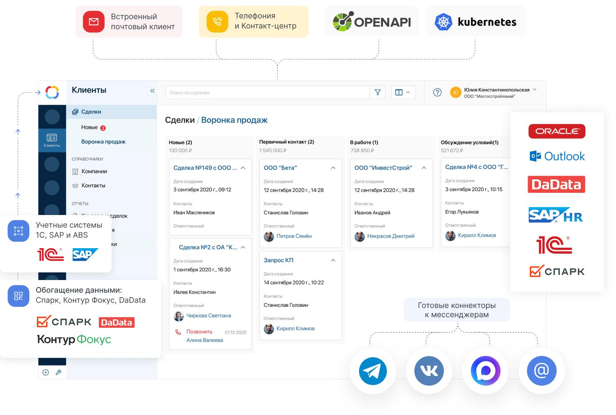This screenshot has height=415, width=616.
Task: Click the Контакты people icon
Action: tap(75, 186)
